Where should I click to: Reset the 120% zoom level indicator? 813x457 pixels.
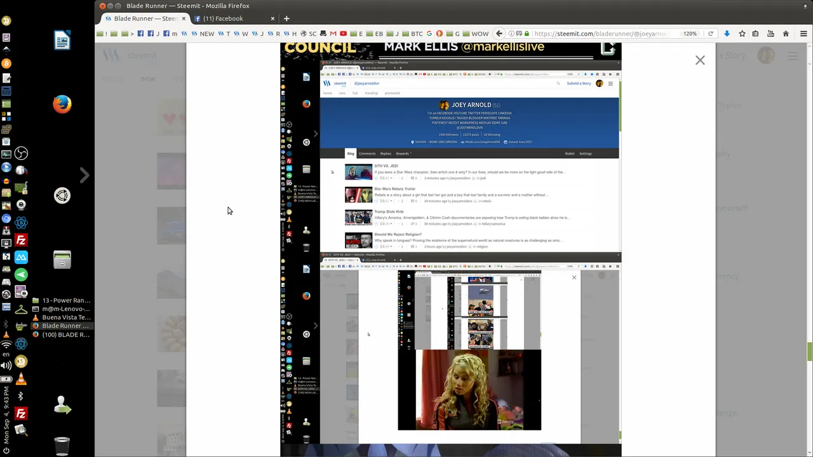[690, 34]
